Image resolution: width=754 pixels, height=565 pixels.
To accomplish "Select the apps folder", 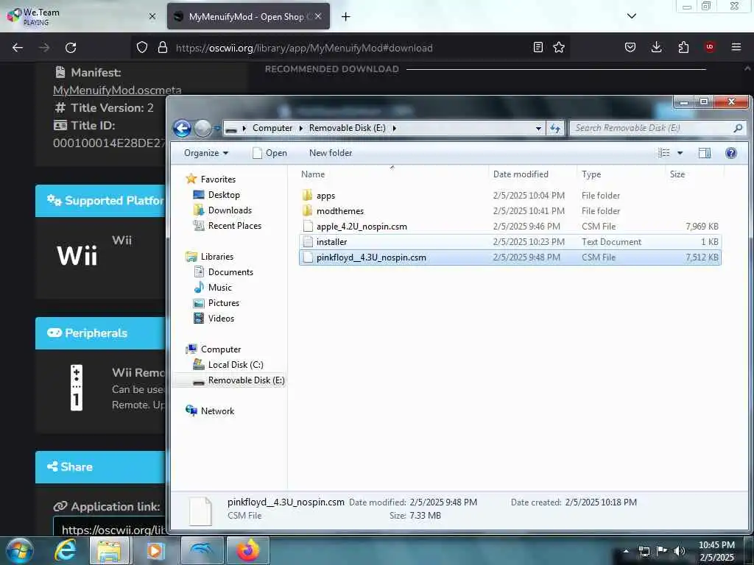I will point(510,196).
